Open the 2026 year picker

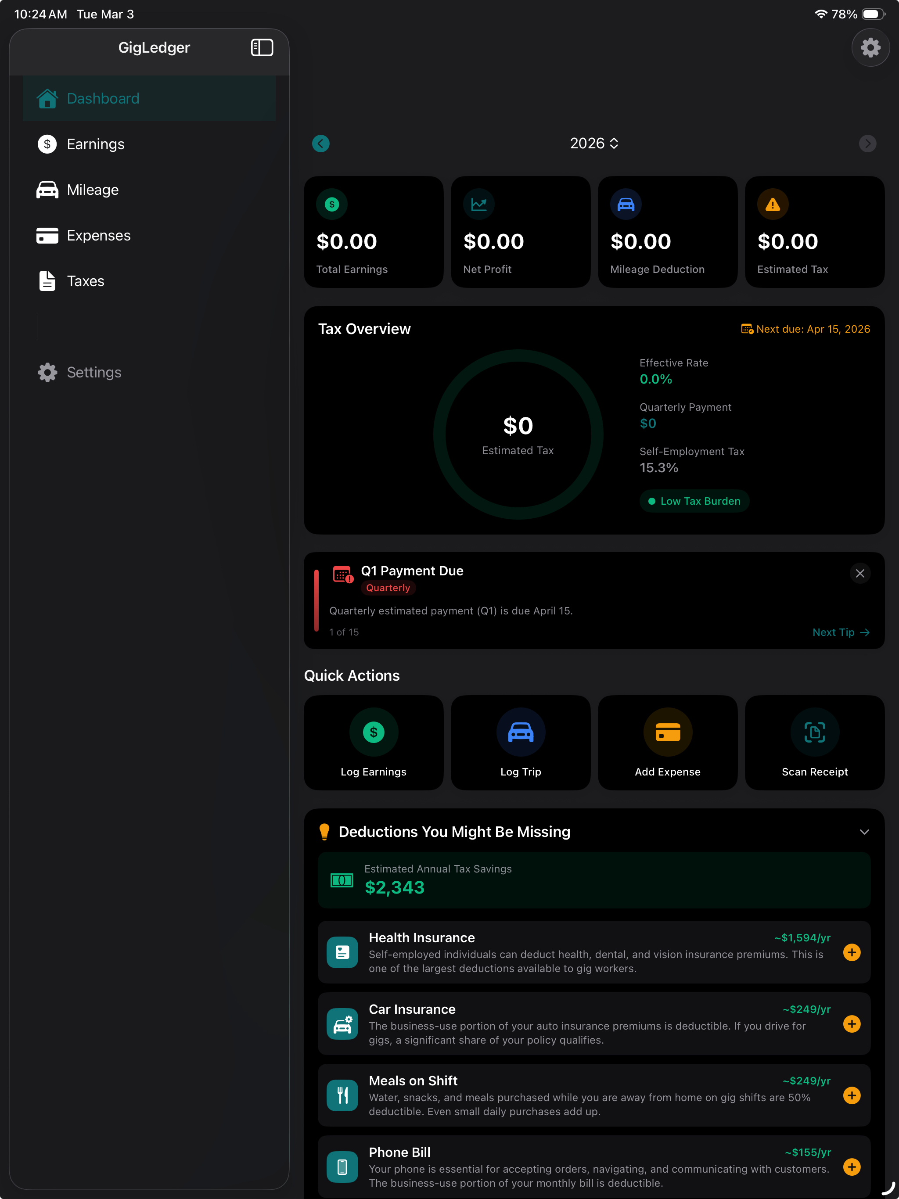[x=594, y=144]
